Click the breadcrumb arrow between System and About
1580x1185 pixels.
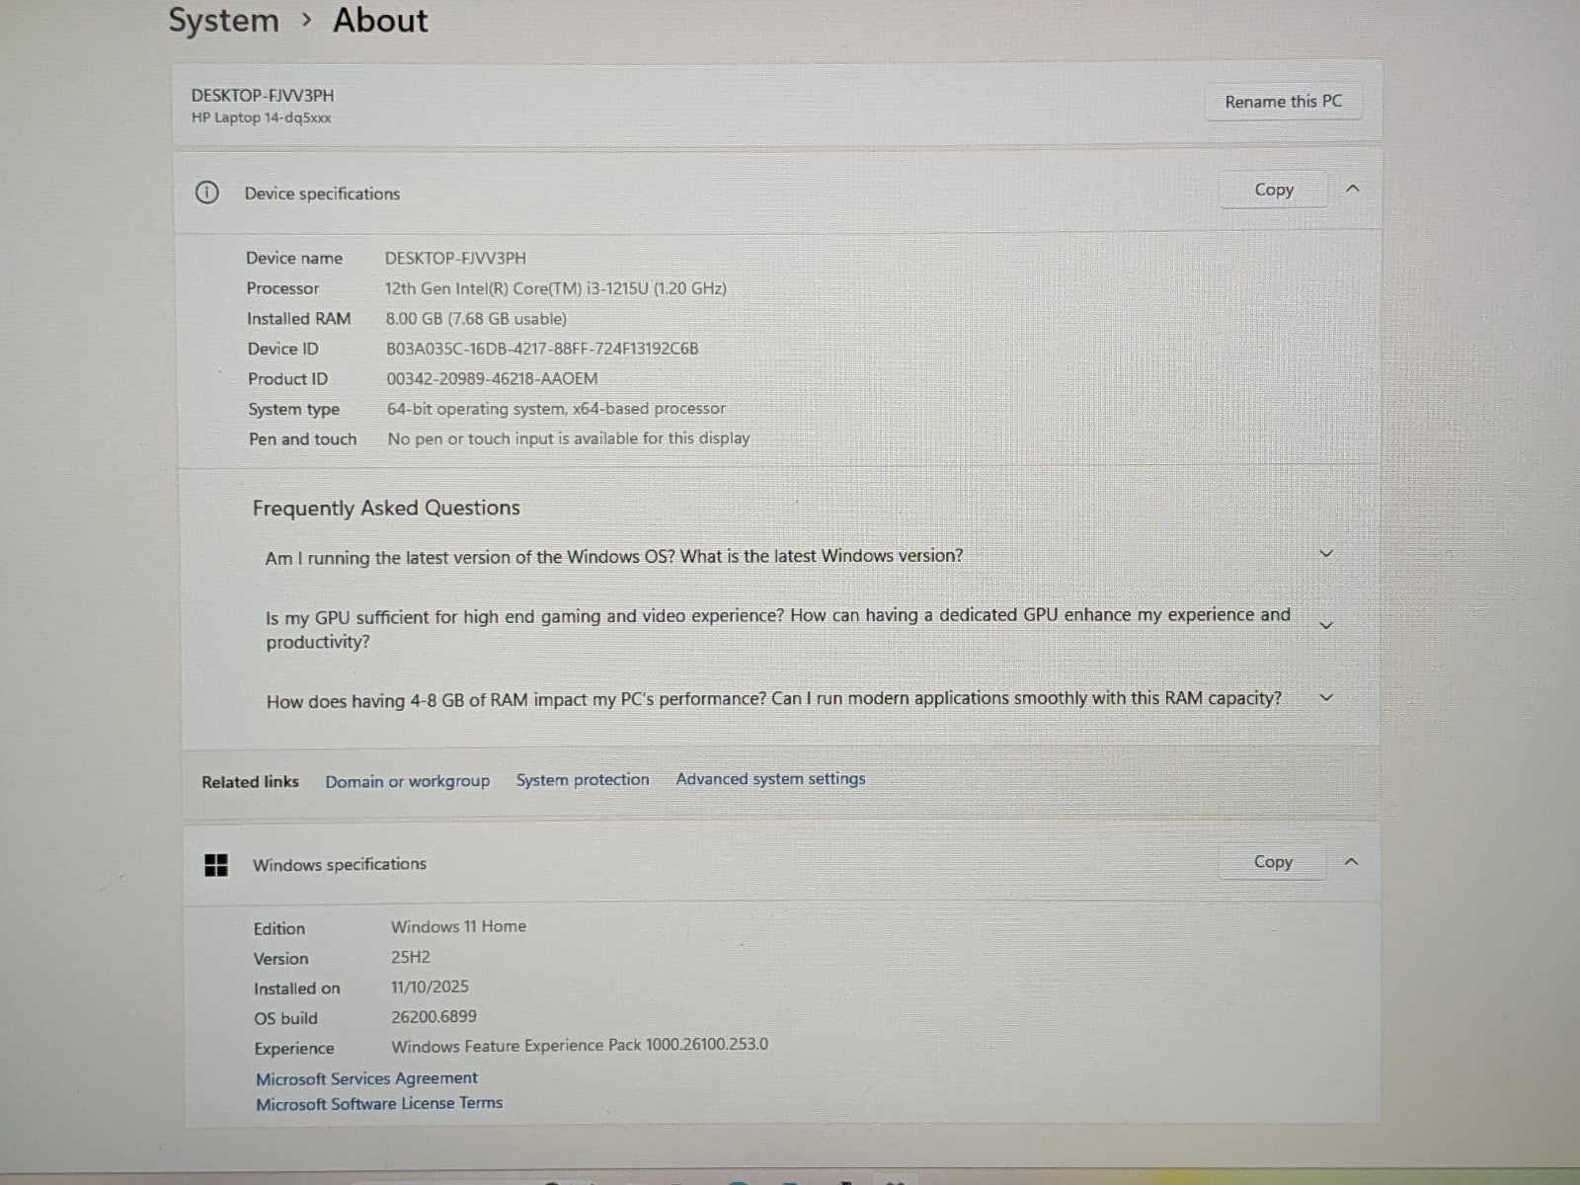[307, 21]
